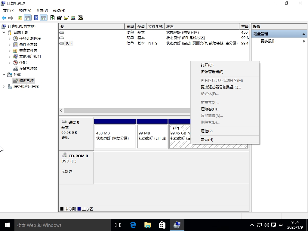Click 更多操作 in the actions pane
Screen dimensions: 308x231
pyautogui.click(x=268, y=41)
